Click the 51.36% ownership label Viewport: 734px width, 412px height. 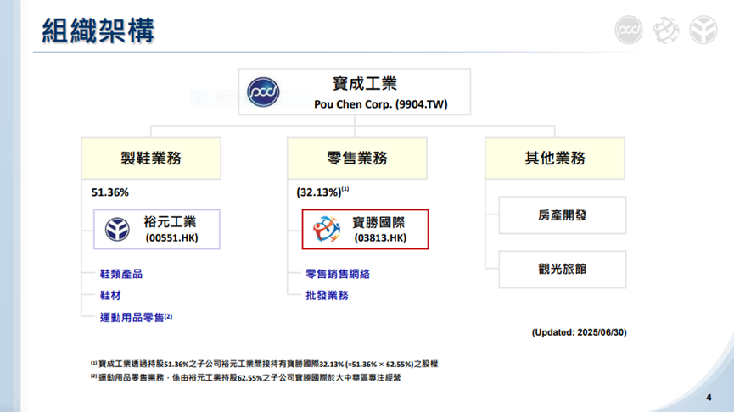[110, 192]
